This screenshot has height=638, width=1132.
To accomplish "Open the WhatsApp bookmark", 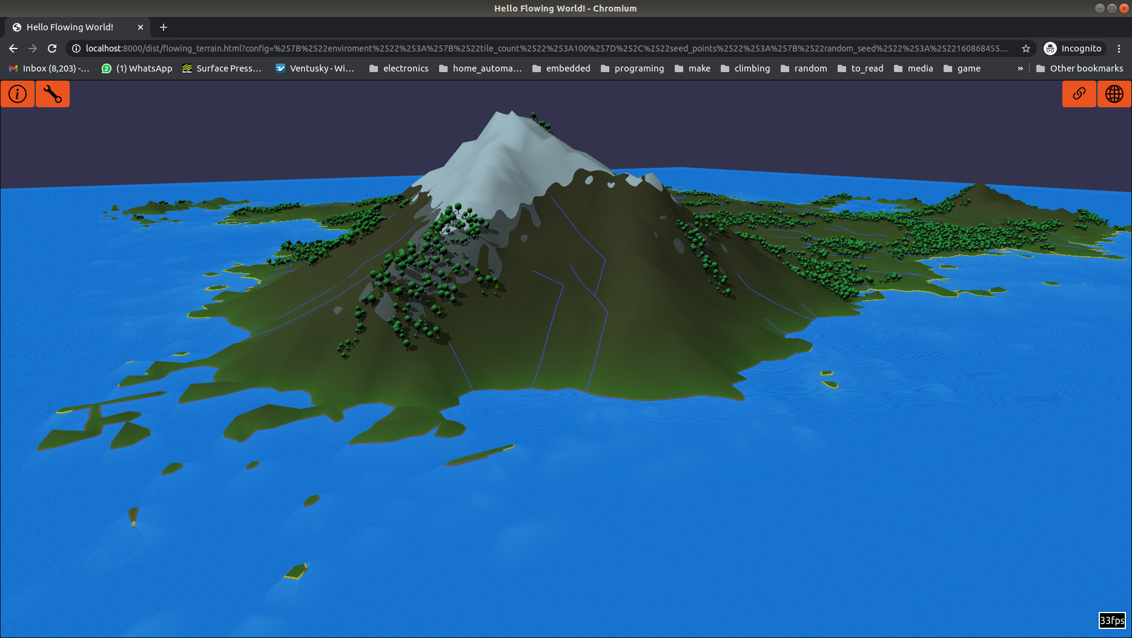I will click(x=137, y=68).
